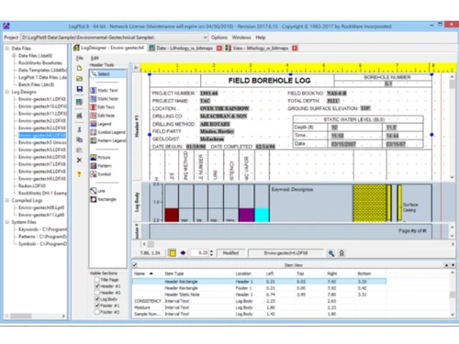Enable the Title Page section checkbox
The width and height of the screenshot is (459, 344).
[97, 280]
